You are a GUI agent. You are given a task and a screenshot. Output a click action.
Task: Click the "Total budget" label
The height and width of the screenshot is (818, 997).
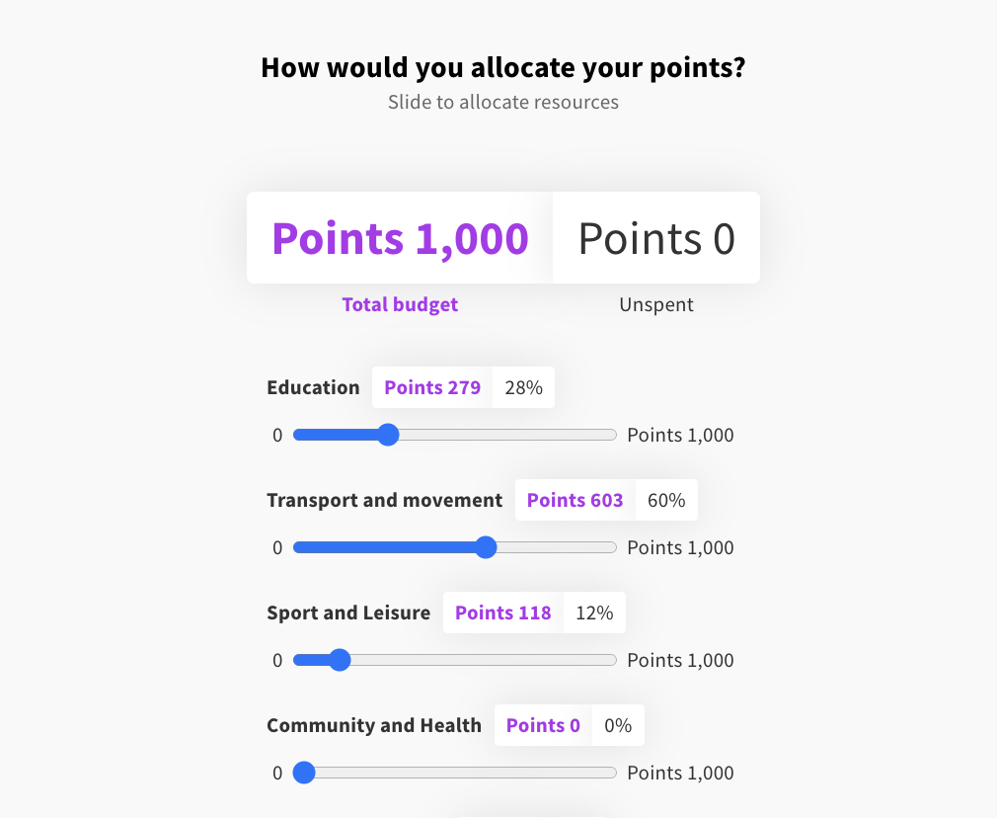400,304
